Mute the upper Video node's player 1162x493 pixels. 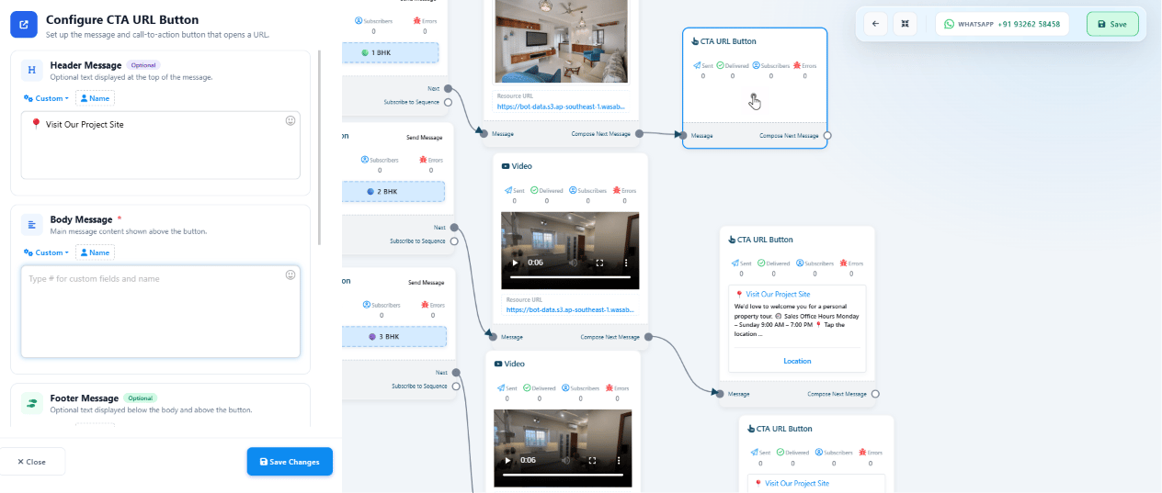coord(572,263)
